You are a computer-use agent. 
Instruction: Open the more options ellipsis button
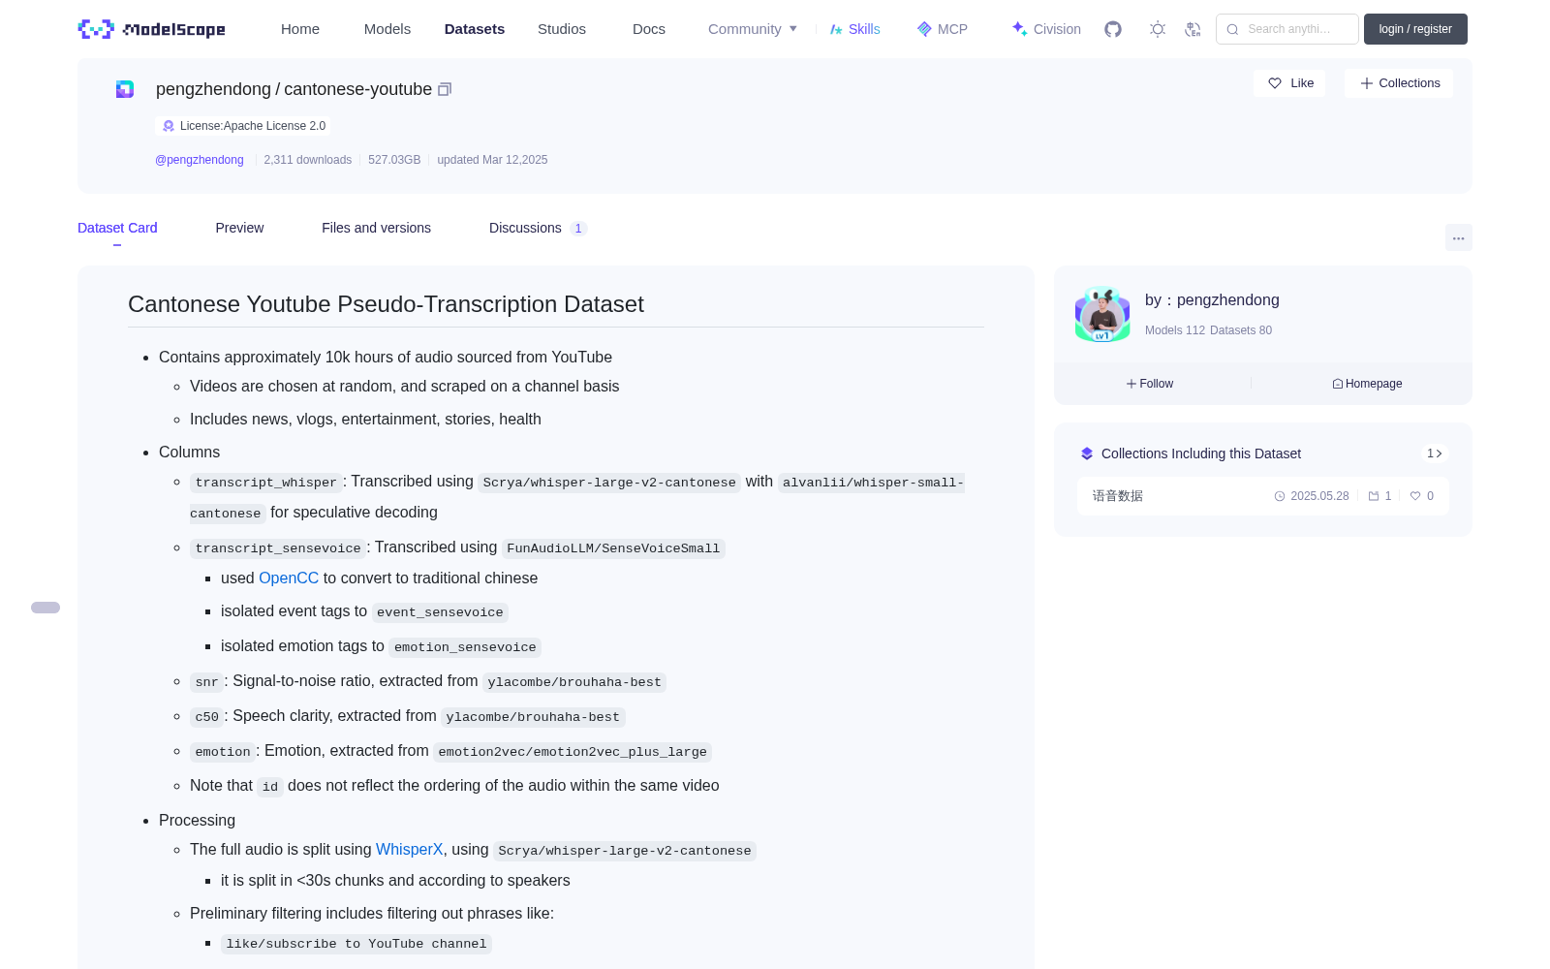[x=1458, y=237]
